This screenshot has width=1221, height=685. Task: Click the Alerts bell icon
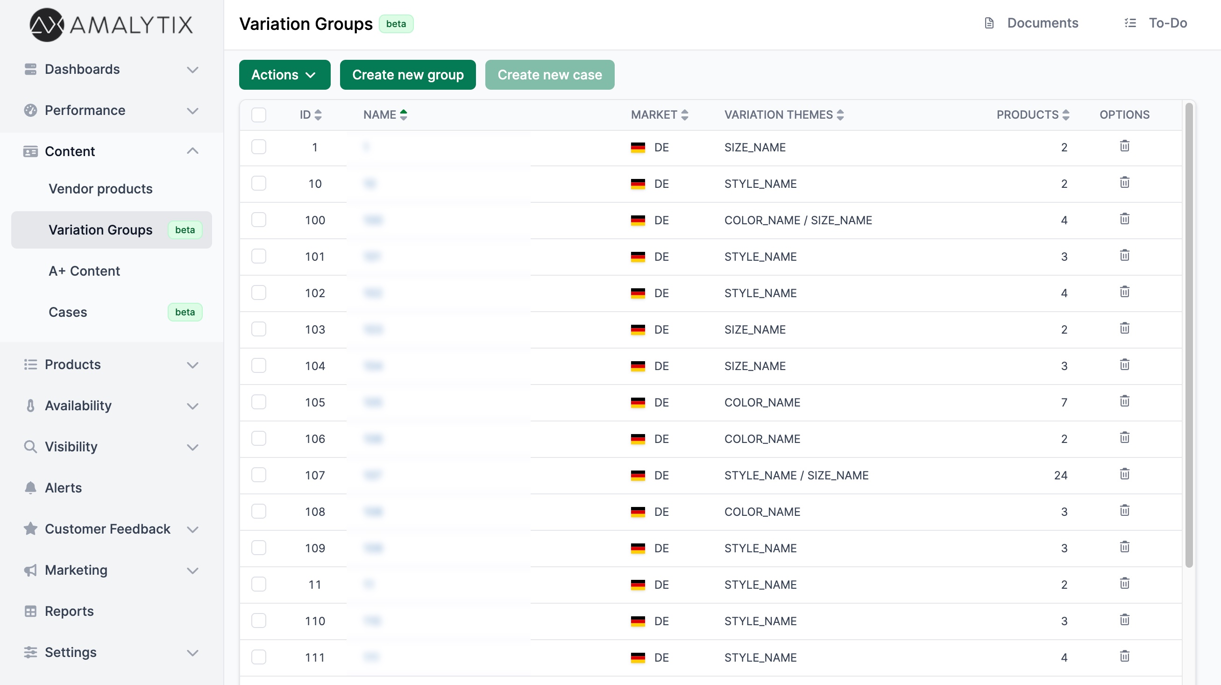[30, 487]
